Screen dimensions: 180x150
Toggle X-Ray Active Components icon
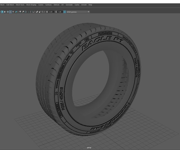pyautogui.click(x=40, y=12)
